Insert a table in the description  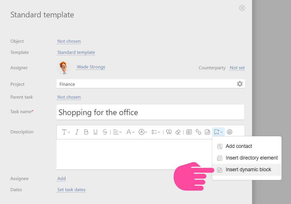189,132
